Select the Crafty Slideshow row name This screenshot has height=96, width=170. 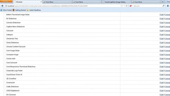point(12,87)
